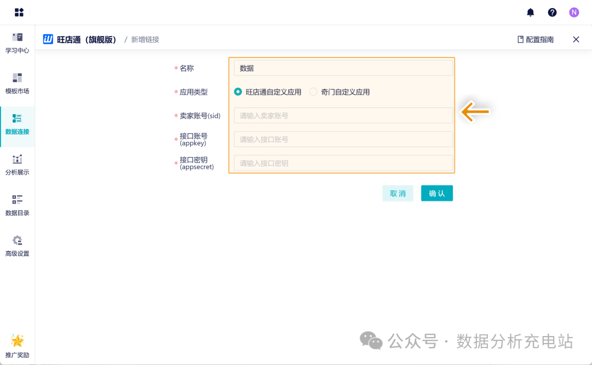
Task: Open 模板市场 in the sidebar
Action: (18, 84)
